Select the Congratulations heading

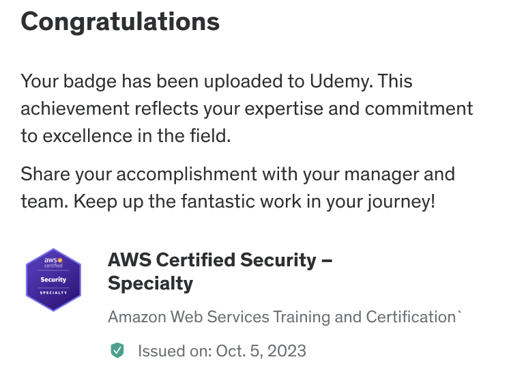tap(120, 21)
